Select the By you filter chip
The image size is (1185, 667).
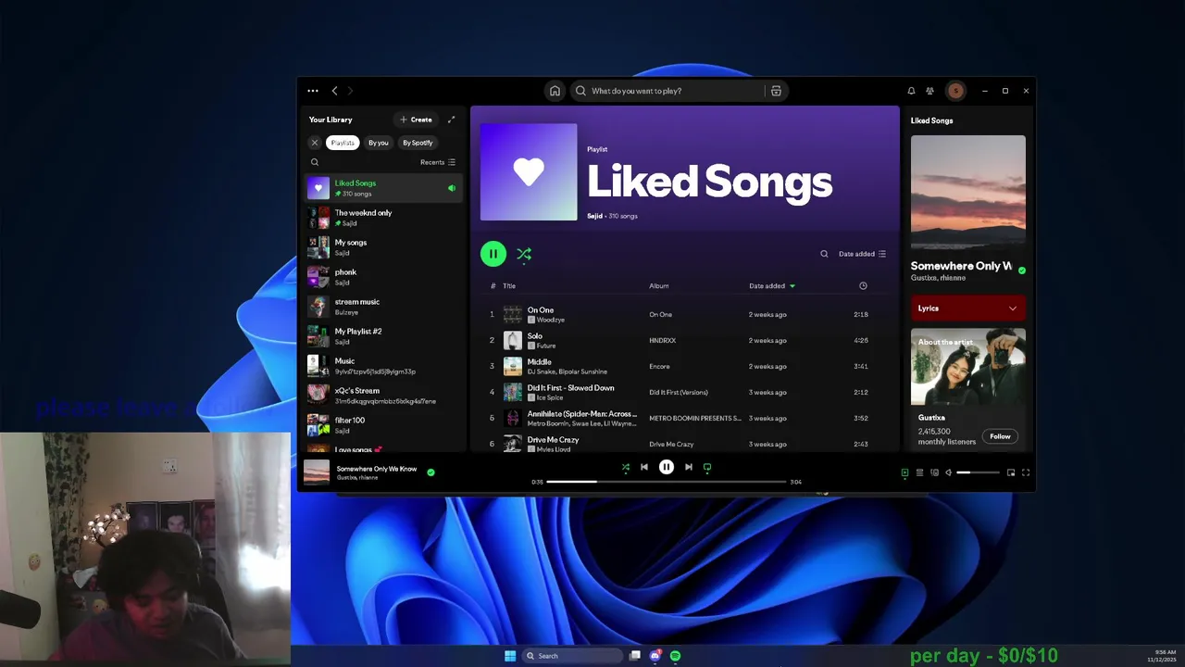(378, 143)
